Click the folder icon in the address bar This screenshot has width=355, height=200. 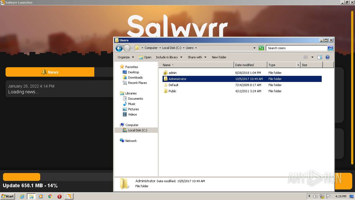[x=137, y=48]
